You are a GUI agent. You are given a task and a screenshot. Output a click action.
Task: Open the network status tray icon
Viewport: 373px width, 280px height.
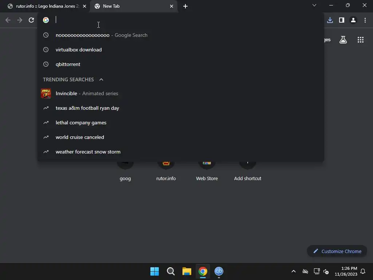coord(317,271)
